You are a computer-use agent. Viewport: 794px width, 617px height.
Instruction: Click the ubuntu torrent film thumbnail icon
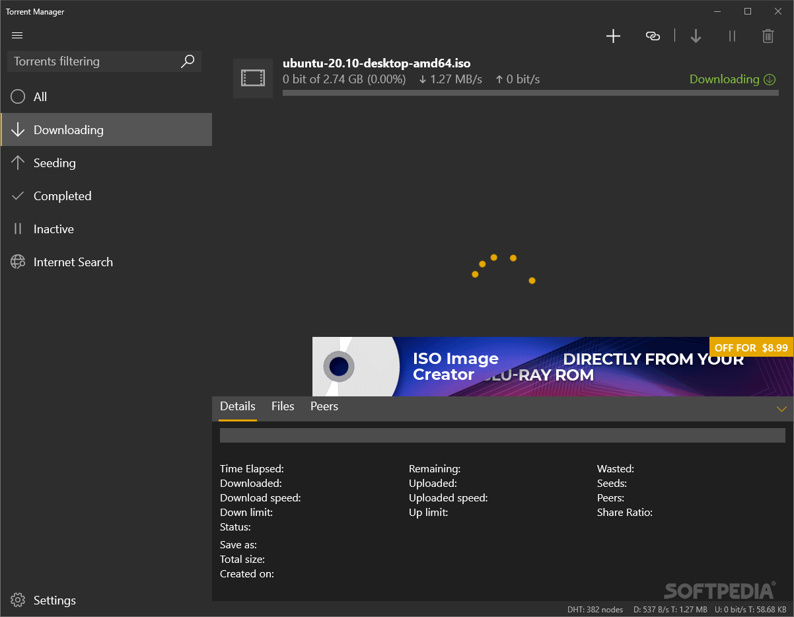tap(253, 78)
